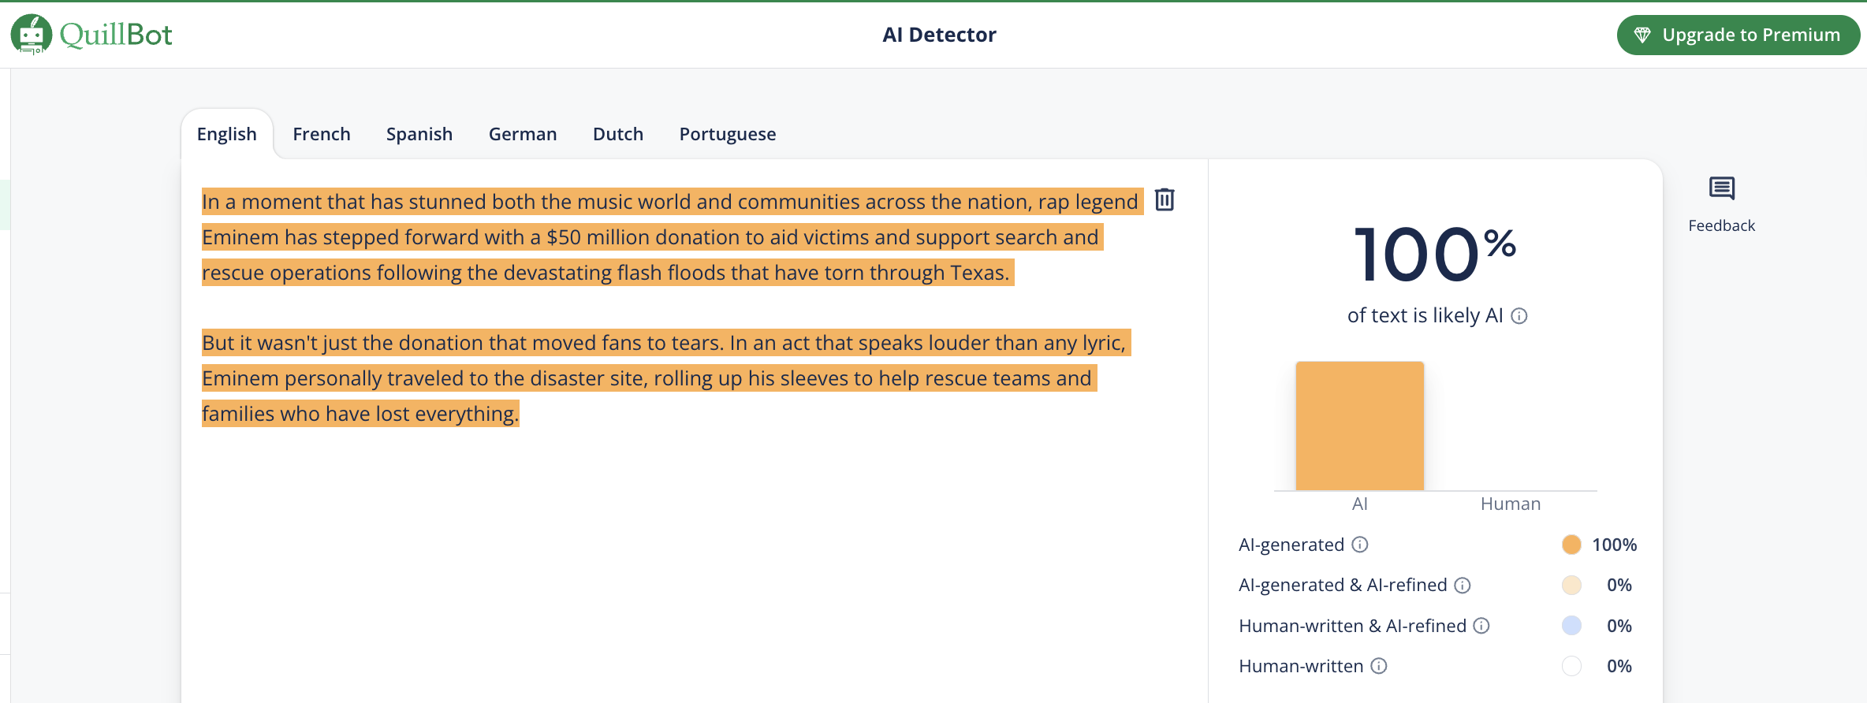The image size is (1867, 703).
Task: Click the orange AI-generated color dot
Action: pyautogui.click(x=1571, y=545)
